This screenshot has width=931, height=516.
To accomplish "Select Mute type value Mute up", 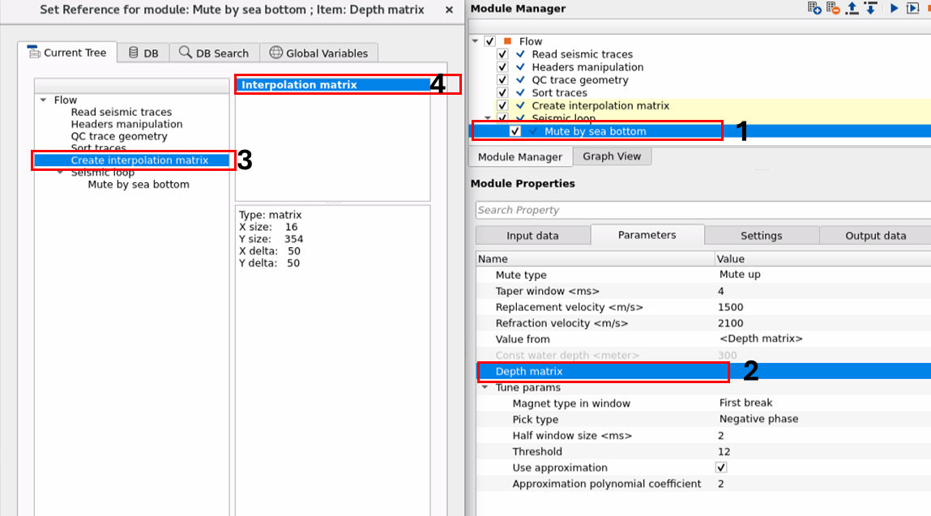I will (x=739, y=275).
